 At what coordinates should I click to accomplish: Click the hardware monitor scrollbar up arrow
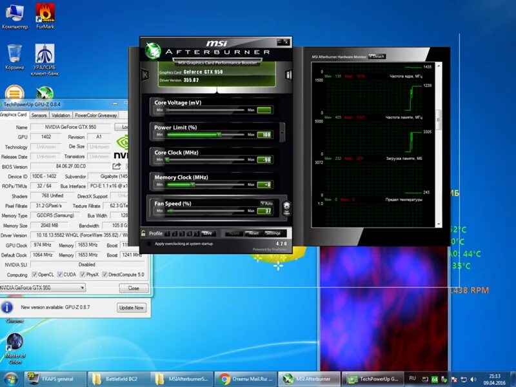tap(439, 66)
